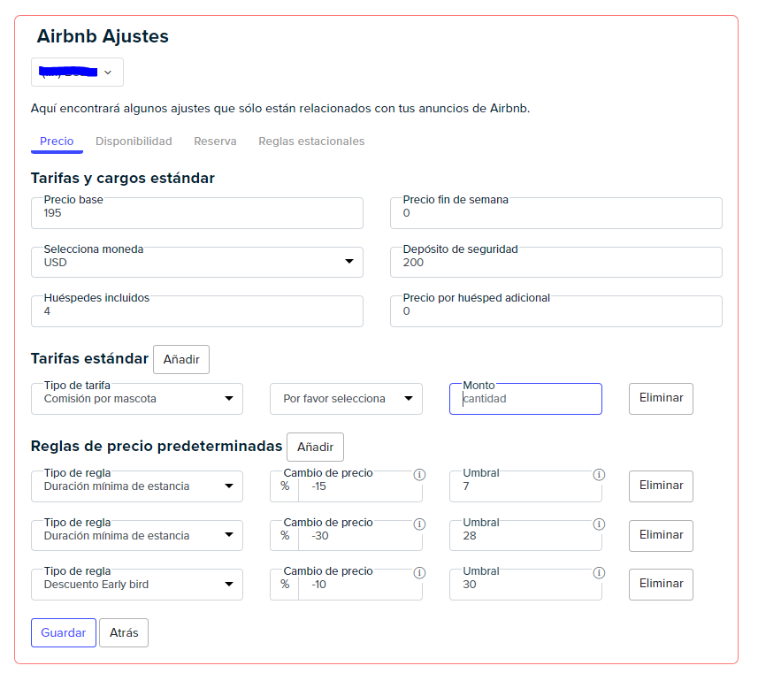Expand the Descuento Early bird rule type dropdown
Image resolution: width=758 pixels, height=681 pixels.
point(137,585)
